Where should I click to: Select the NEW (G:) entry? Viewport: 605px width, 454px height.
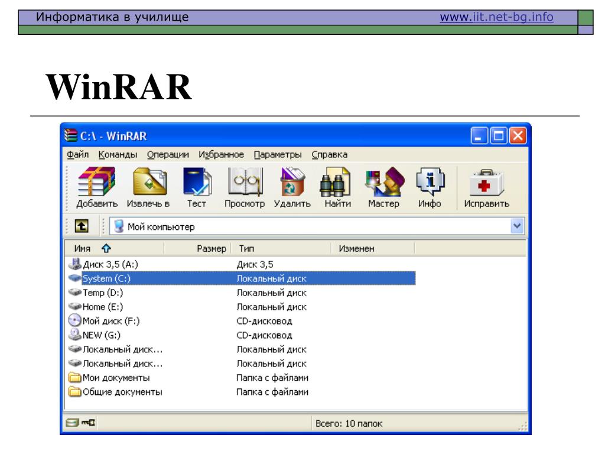point(102,335)
